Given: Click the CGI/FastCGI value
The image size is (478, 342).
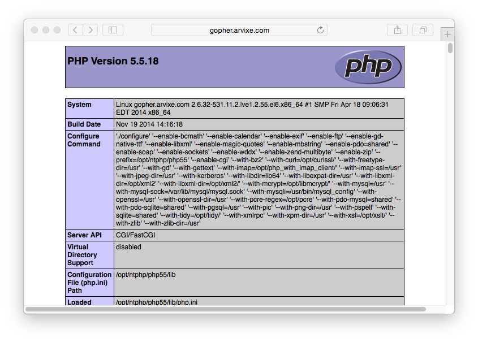Looking at the screenshot, I should 135,235.
